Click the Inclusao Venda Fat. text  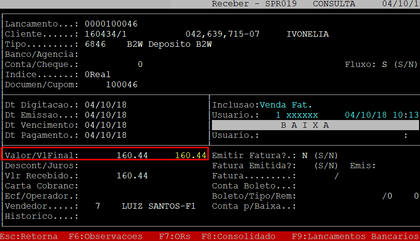(x=286, y=105)
